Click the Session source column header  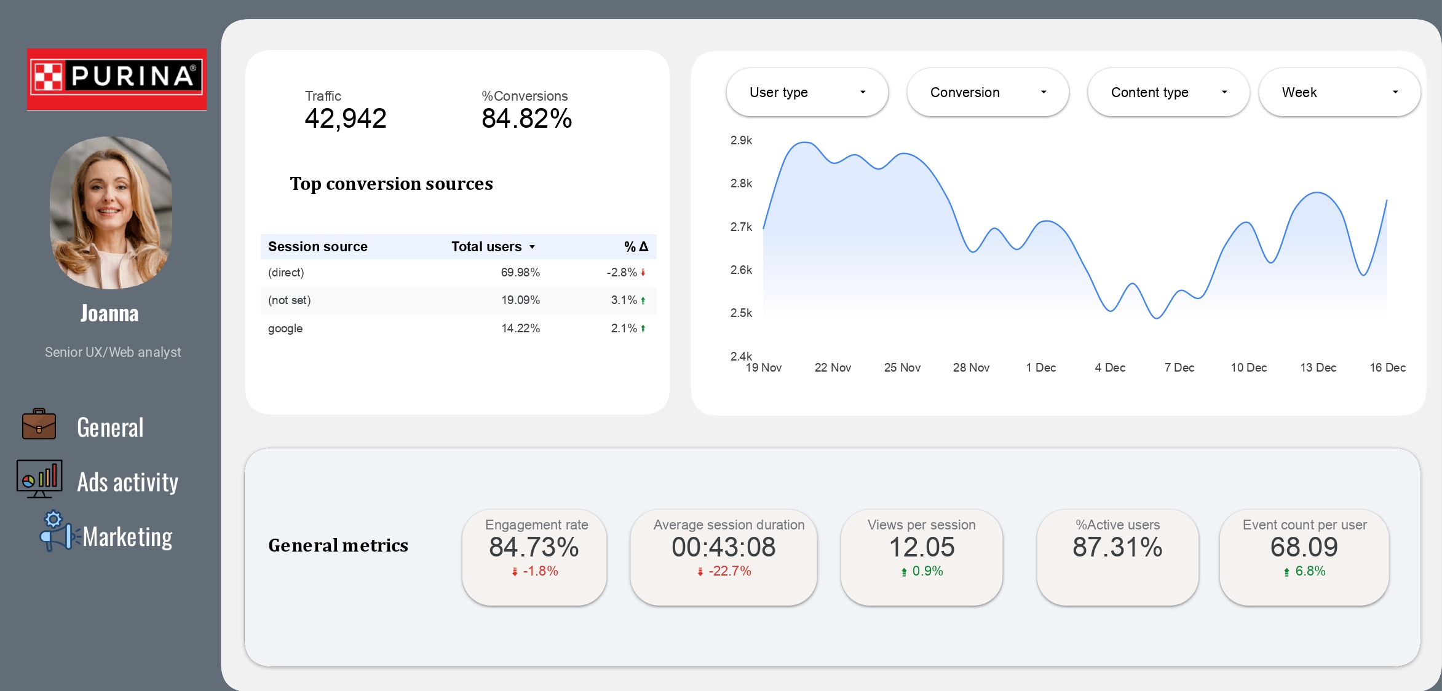coord(317,247)
